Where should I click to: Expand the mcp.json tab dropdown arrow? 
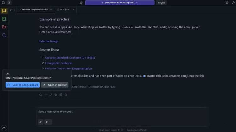[74, 10]
